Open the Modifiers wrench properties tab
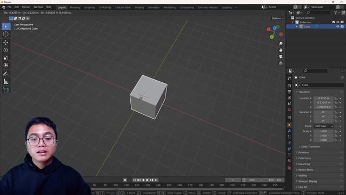This screenshot has height=195, width=346. click(x=289, y=131)
